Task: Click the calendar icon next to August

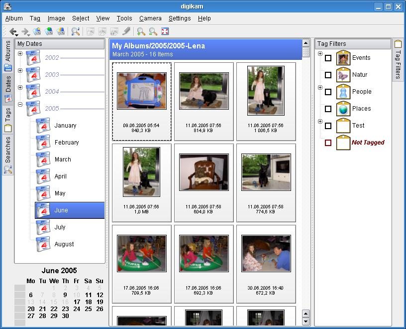Action: (43, 244)
